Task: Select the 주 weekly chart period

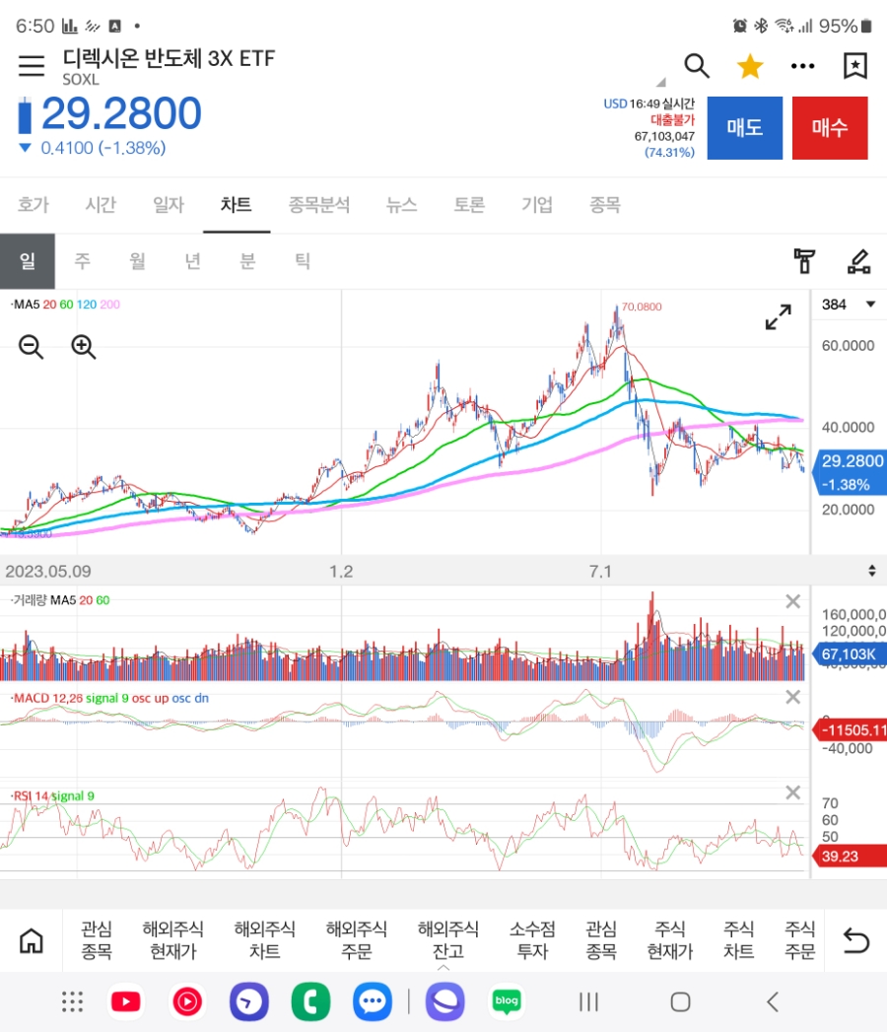Action: [x=82, y=261]
